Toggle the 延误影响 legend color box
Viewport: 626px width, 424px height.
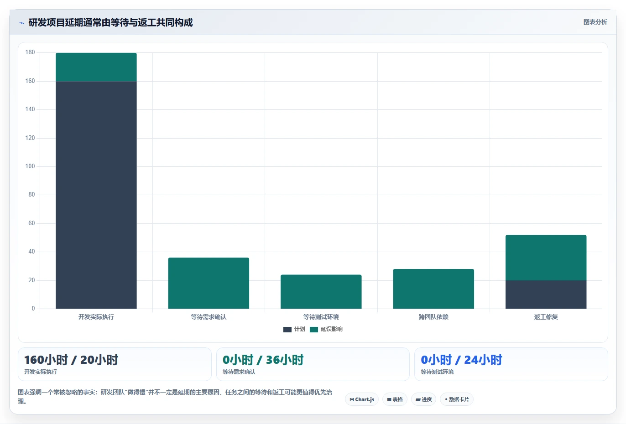click(314, 330)
